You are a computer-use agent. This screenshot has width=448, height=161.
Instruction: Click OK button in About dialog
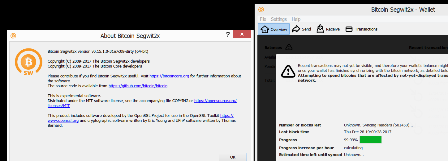pyautogui.click(x=233, y=157)
